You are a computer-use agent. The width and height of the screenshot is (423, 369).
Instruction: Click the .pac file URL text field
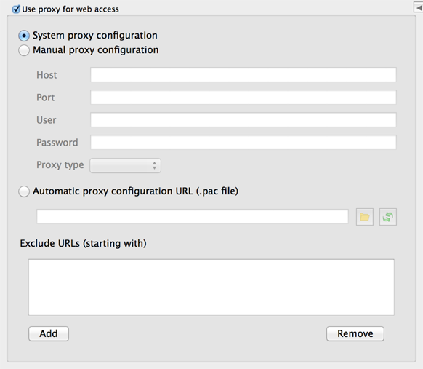(193, 216)
